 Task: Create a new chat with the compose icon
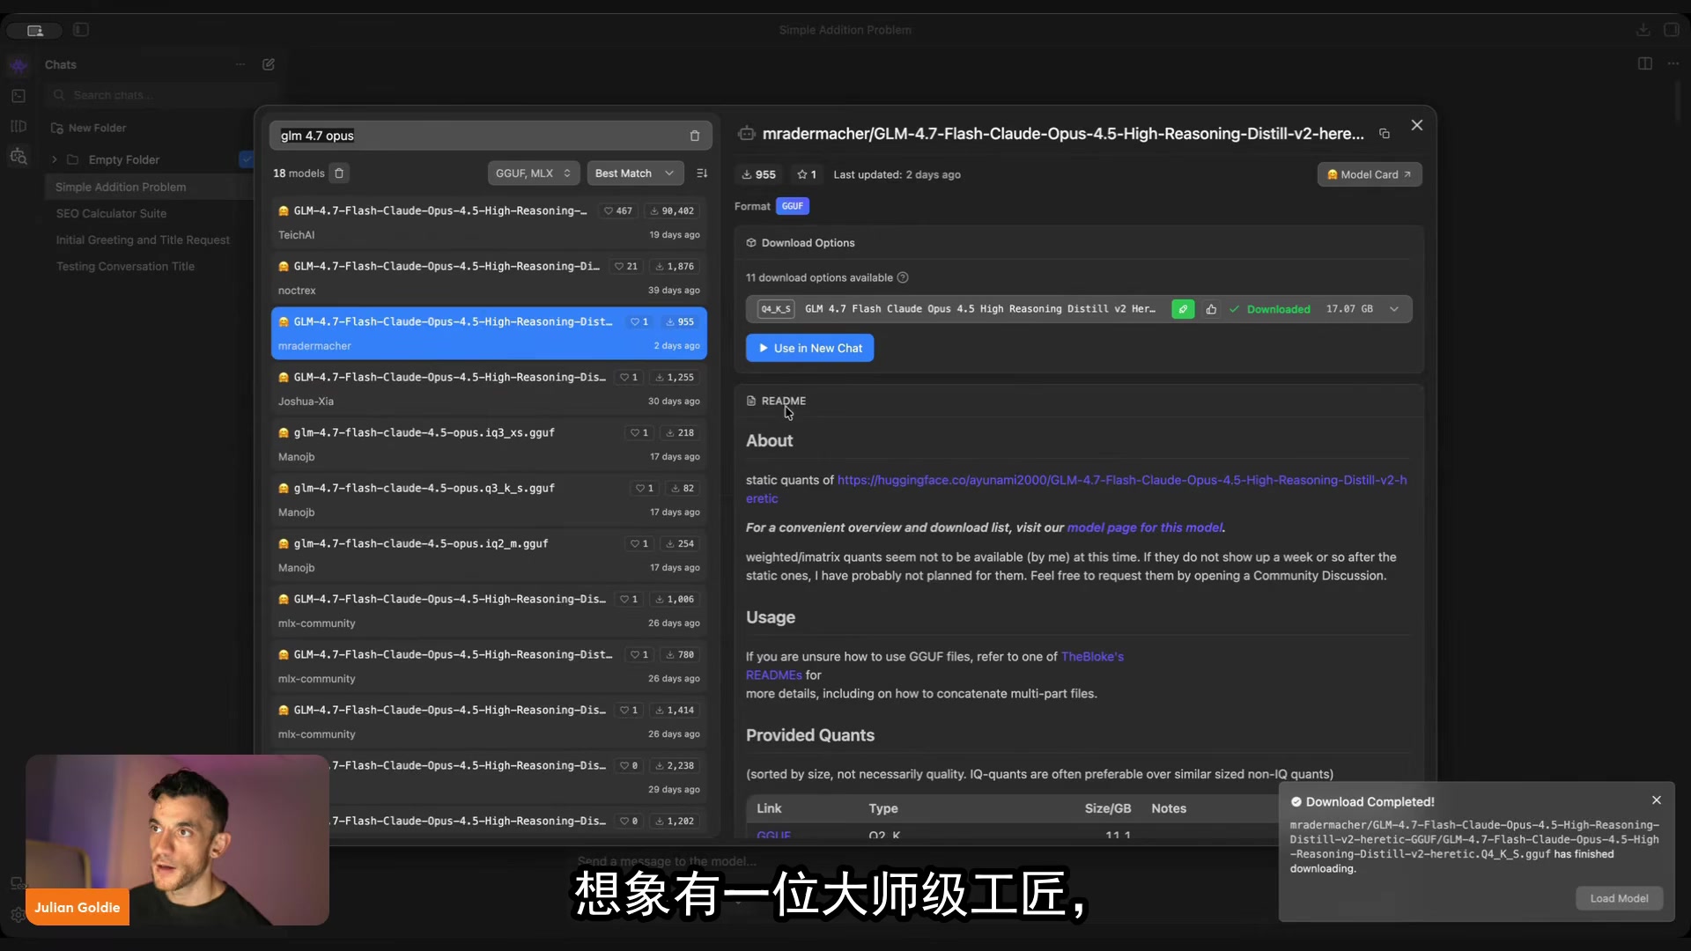click(269, 64)
